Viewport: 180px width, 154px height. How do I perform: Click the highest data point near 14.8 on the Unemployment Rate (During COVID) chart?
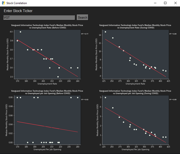tap(105, 32)
